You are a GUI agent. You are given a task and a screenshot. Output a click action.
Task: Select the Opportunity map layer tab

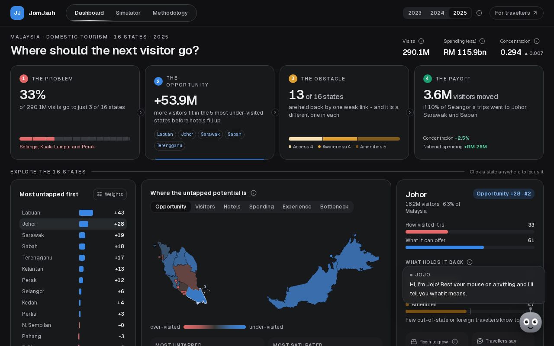click(x=171, y=207)
